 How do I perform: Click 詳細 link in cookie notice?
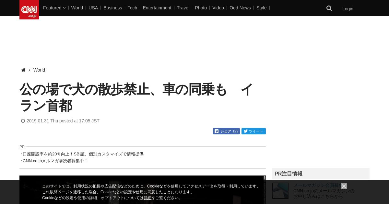pos(147,198)
